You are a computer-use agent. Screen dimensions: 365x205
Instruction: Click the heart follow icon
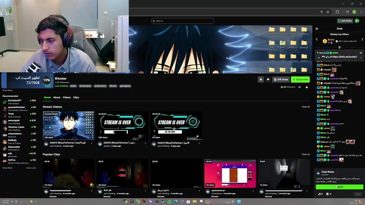point(268,79)
